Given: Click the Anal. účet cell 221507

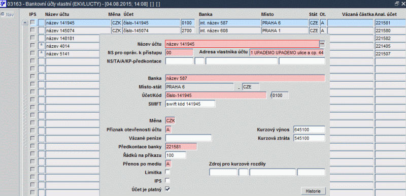Looking at the screenshot, I should click(x=390, y=54).
